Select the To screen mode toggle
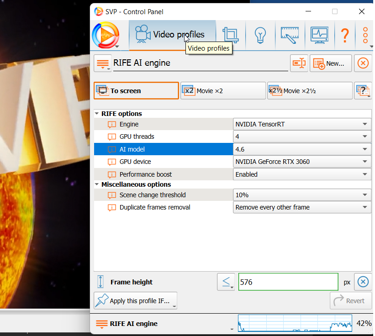The height and width of the screenshot is (336, 375). 136,91
